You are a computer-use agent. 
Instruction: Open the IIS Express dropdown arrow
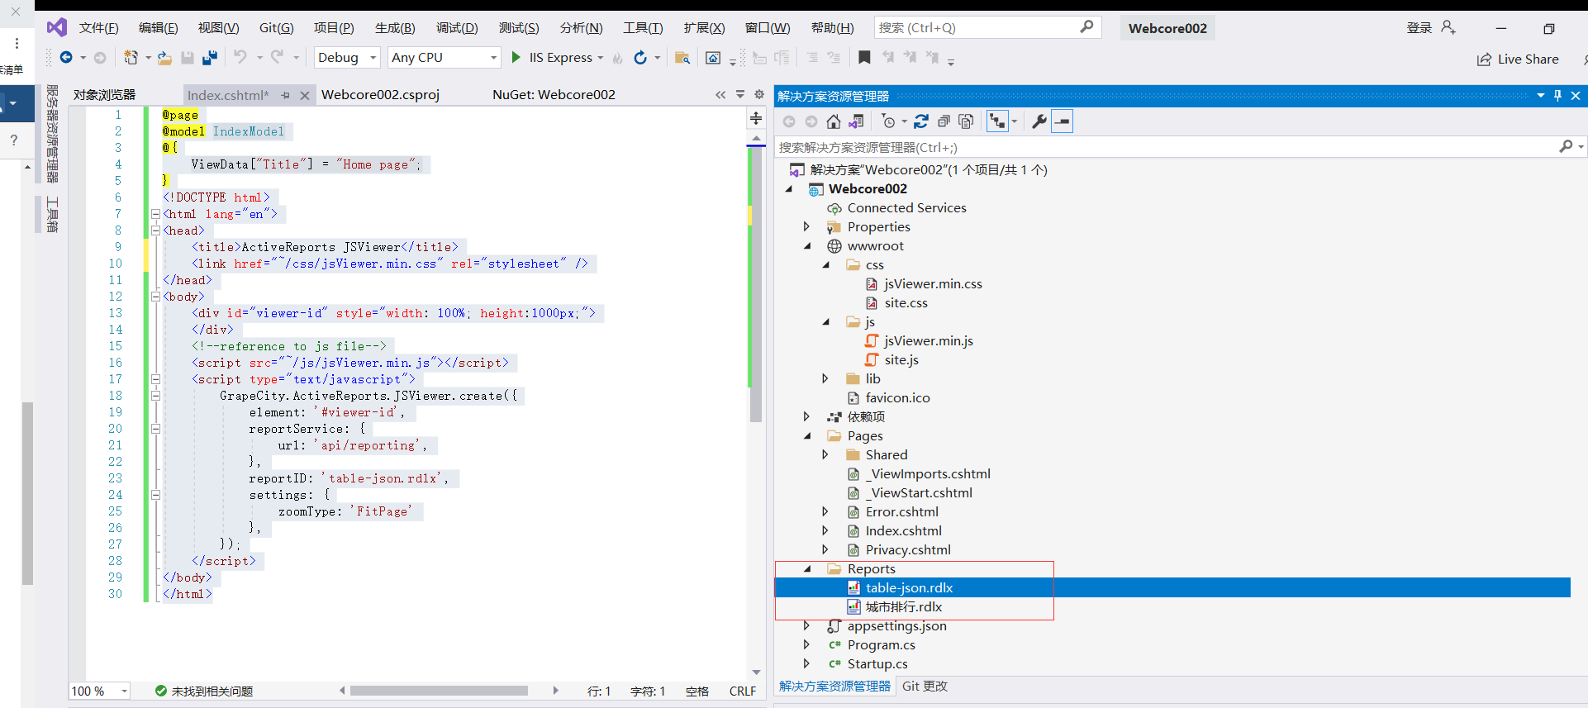tap(600, 58)
